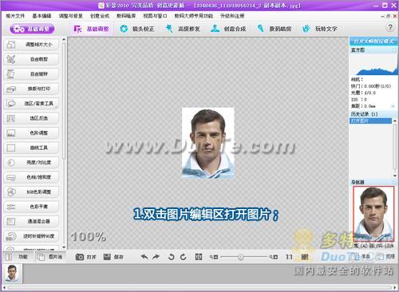Set zoom to 1:1 actual size
The width and height of the screenshot is (399, 292).
(x=289, y=257)
